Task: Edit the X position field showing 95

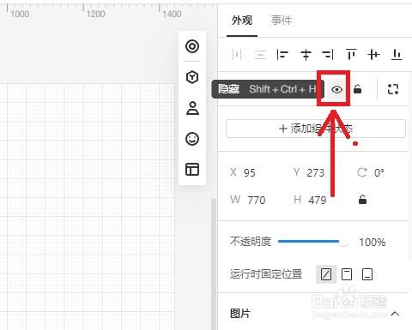Action: 249,173
